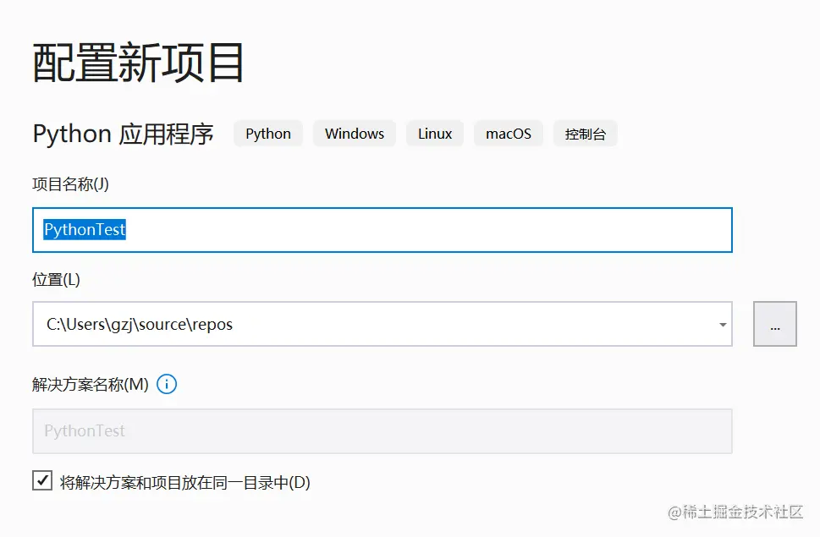Click the 解决方案名称(M) label
The height and width of the screenshot is (537, 820).
91,385
